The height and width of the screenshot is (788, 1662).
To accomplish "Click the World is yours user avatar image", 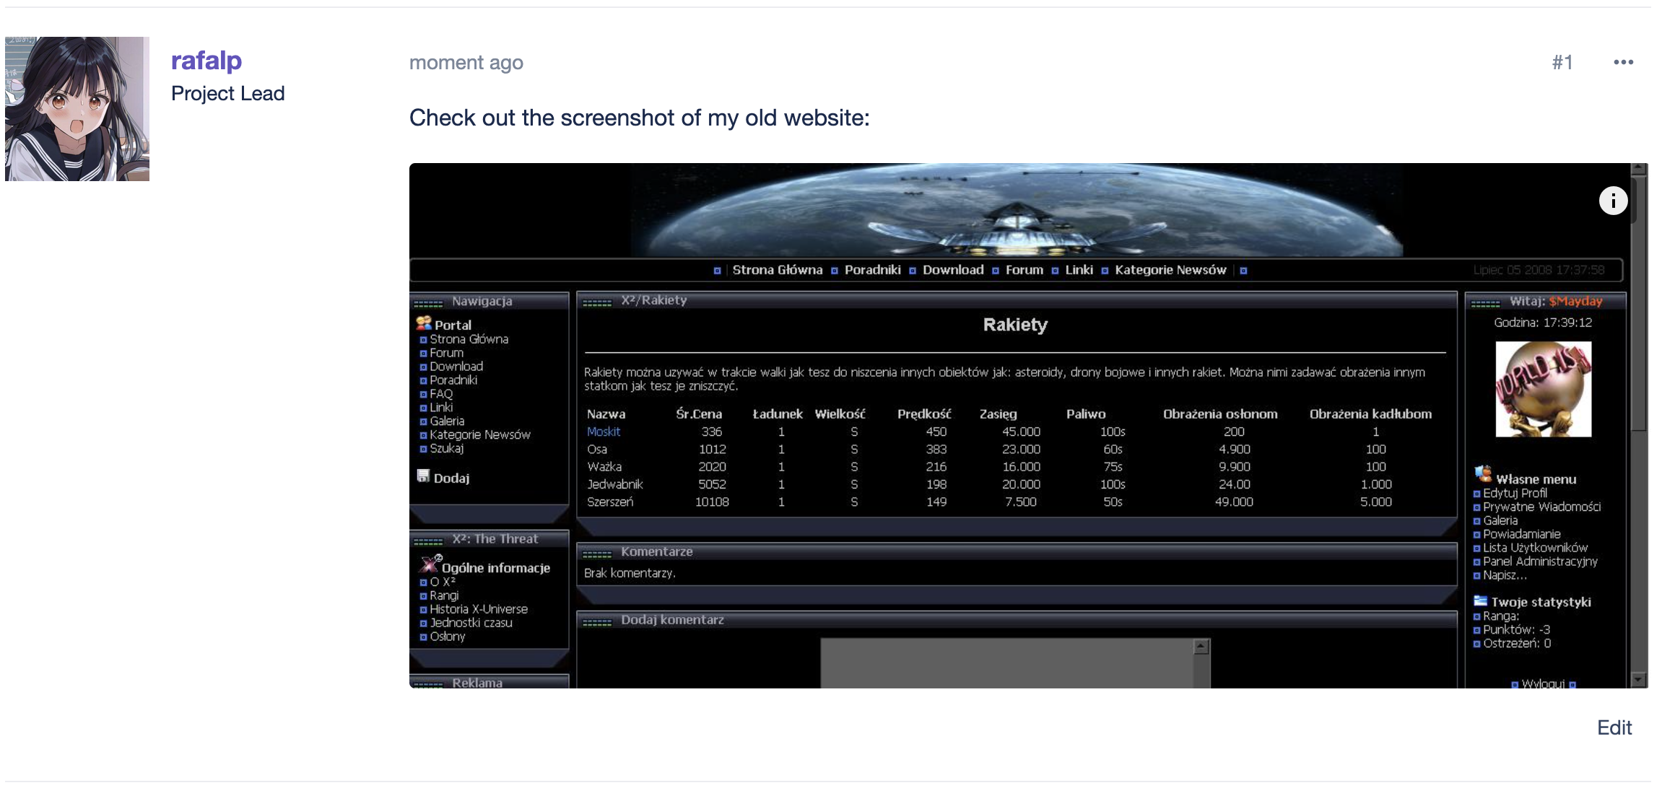I will click(x=1543, y=390).
